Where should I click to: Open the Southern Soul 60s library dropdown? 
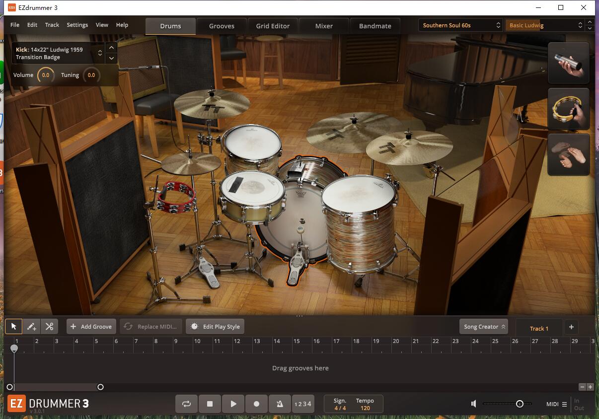click(x=461, y=25)
